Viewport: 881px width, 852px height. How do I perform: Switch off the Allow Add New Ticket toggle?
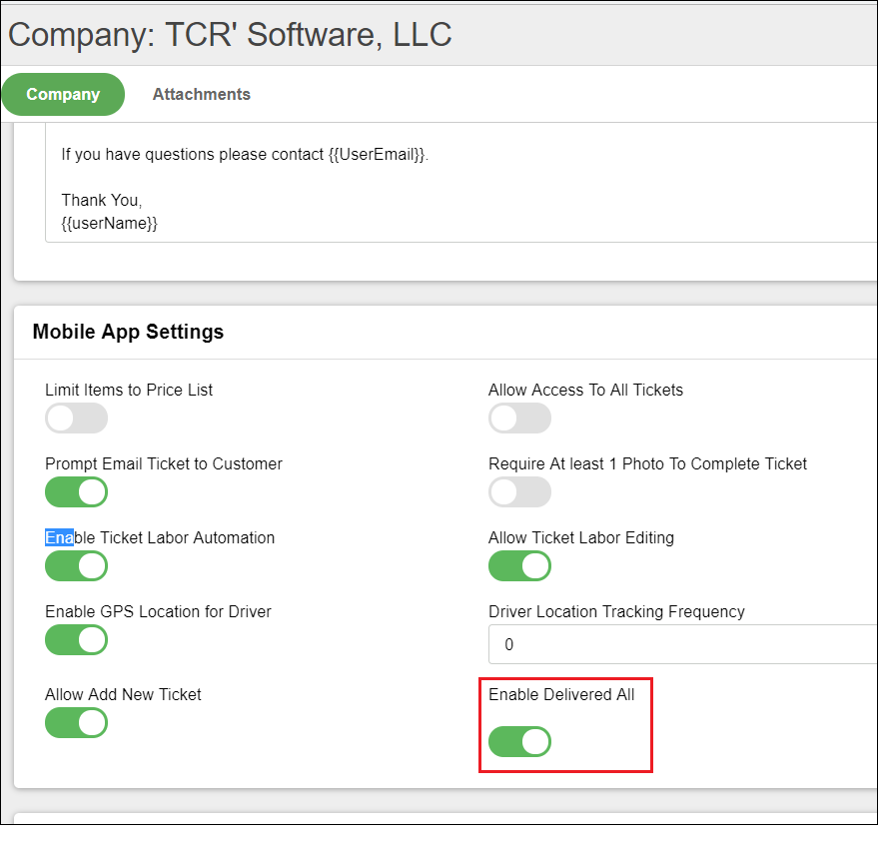pyautogui.click(x=76, y=722)
